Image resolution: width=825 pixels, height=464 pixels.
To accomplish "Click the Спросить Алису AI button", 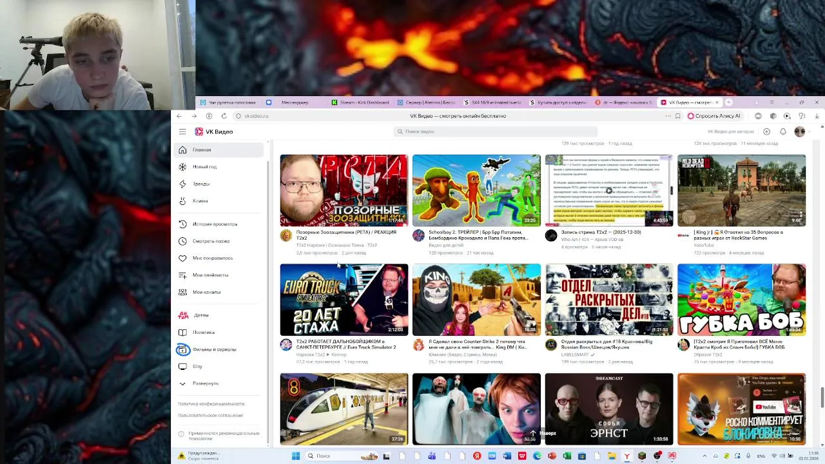I will [714, 116].
